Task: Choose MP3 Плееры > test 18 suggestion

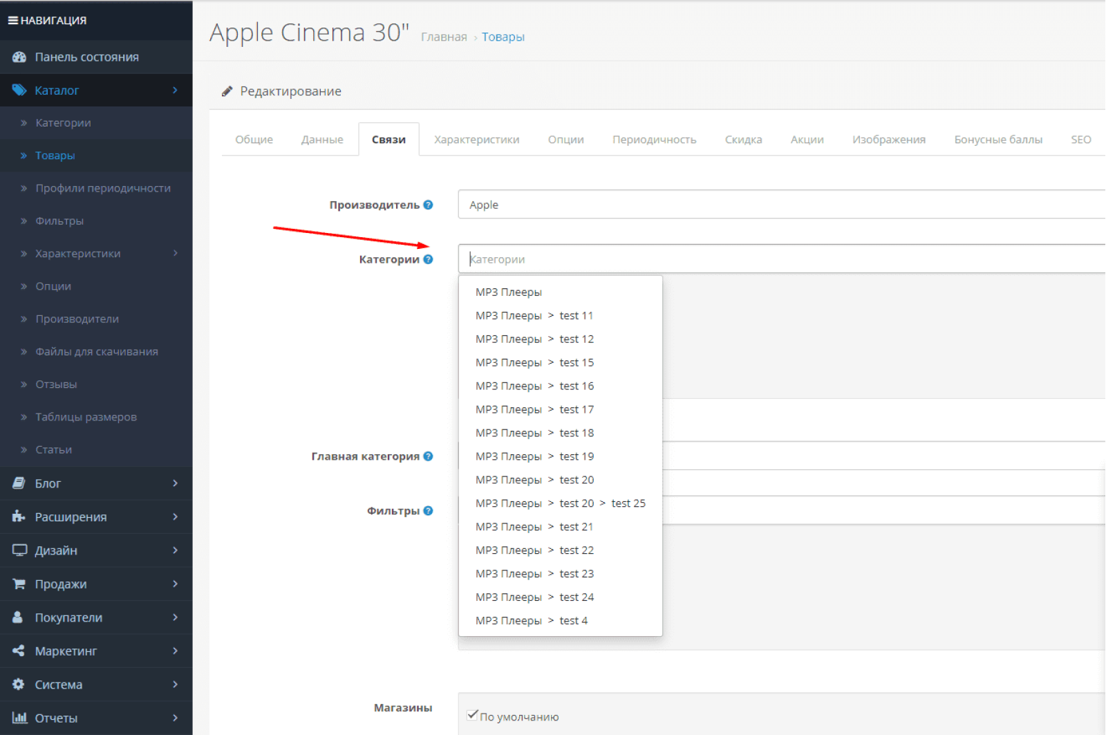Action: (x=560, y=434)
